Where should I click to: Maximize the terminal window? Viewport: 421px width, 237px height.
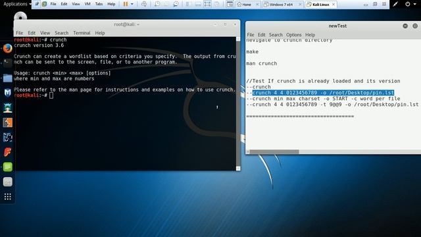pos(225,24)
